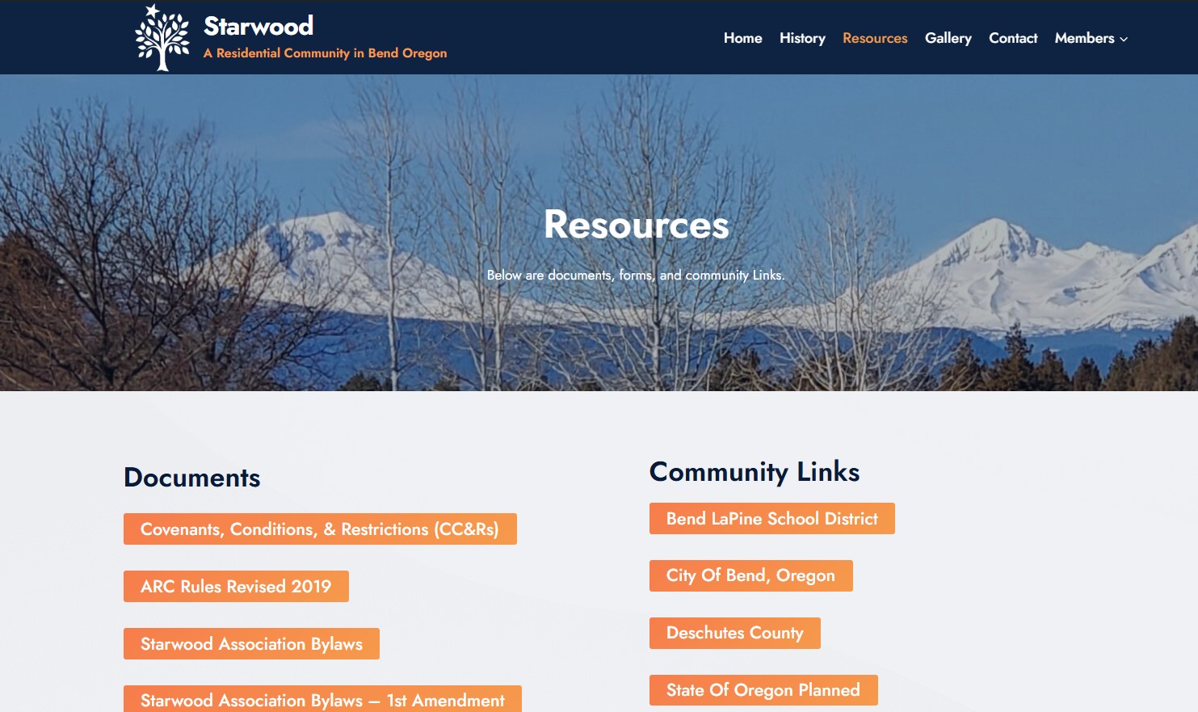Select the Resources navigation item

pyautogui.click(x=875, y=38)
